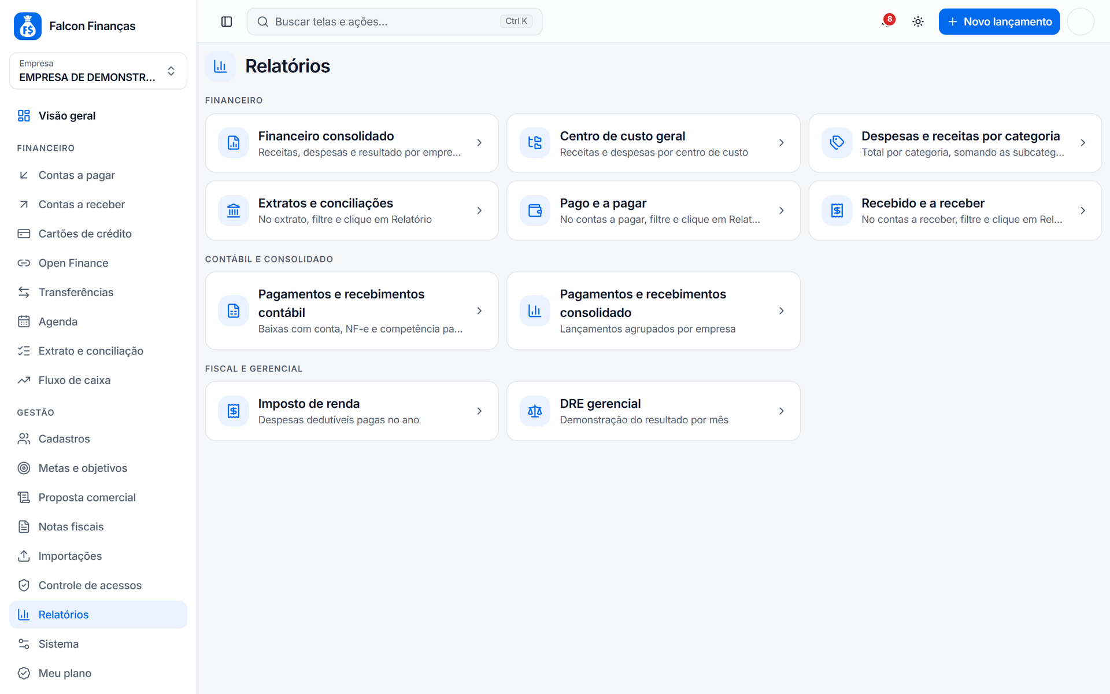
Task: Toggle the light/dark theme sun icon
Action: (x=918, y=21)
